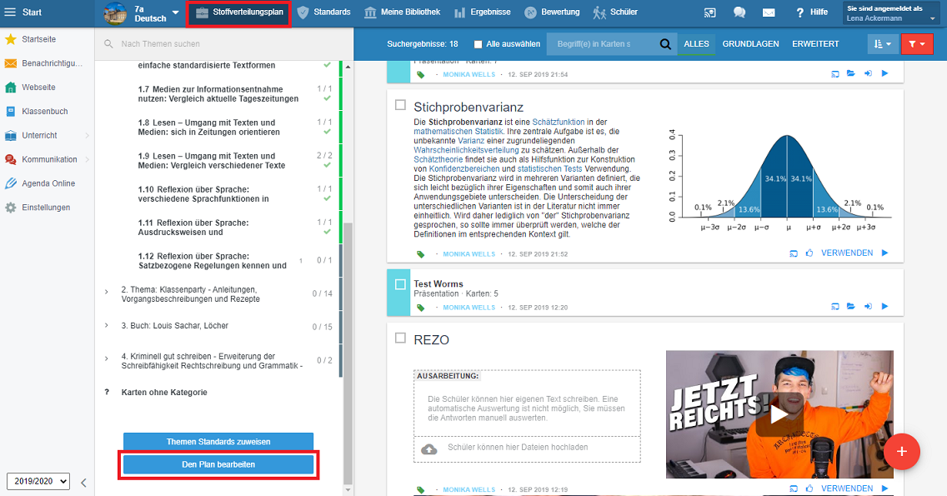
Task: Select the Test Worms card checkbox
Action: click(400, 284)
